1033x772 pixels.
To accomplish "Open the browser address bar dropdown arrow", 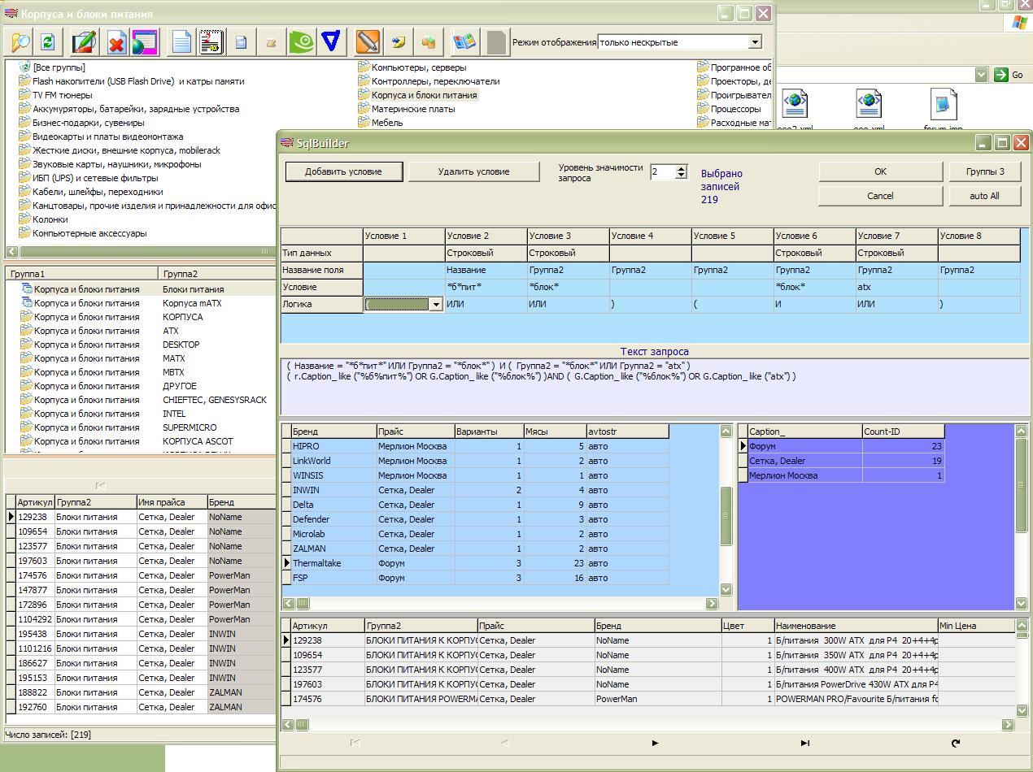I will [981, 75].
